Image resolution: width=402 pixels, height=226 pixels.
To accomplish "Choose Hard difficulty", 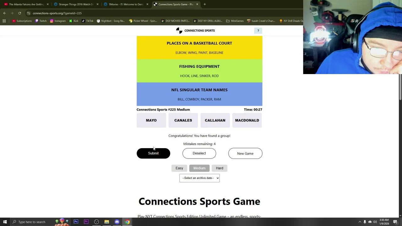I will pos(220,168).
